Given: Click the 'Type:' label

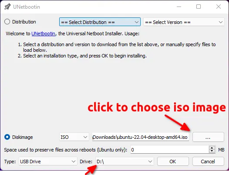Looking at the screenshot, I should tap(10, 162).
